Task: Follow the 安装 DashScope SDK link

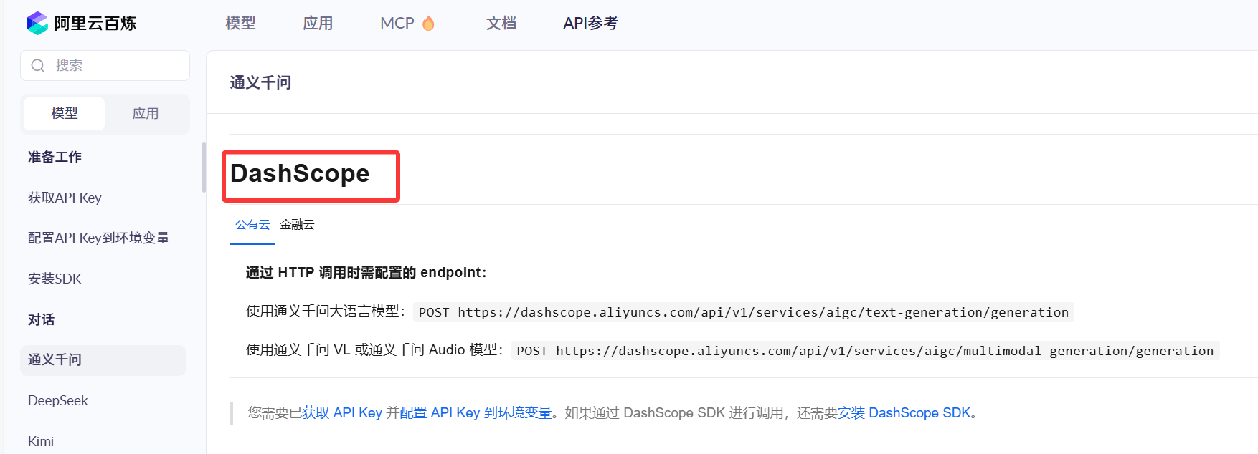Action: click(904, 413)
